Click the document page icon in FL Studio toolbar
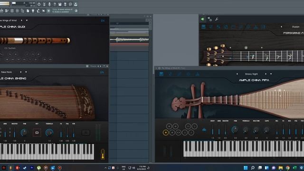 click(28, 11)
